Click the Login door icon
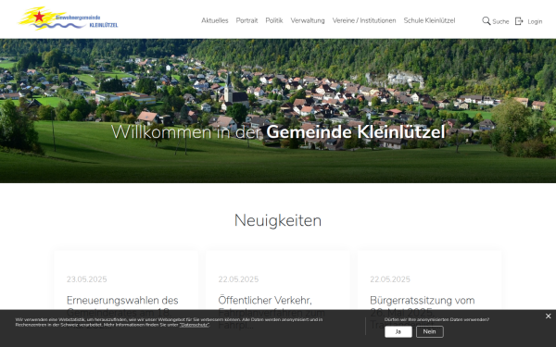 pos(519,21)
